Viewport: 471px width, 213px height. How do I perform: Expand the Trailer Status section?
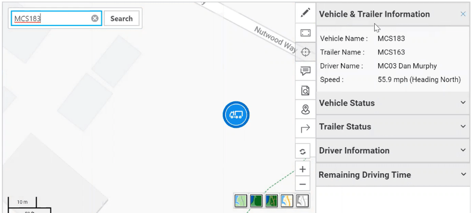pyautogui.click(x=392, y=127)
